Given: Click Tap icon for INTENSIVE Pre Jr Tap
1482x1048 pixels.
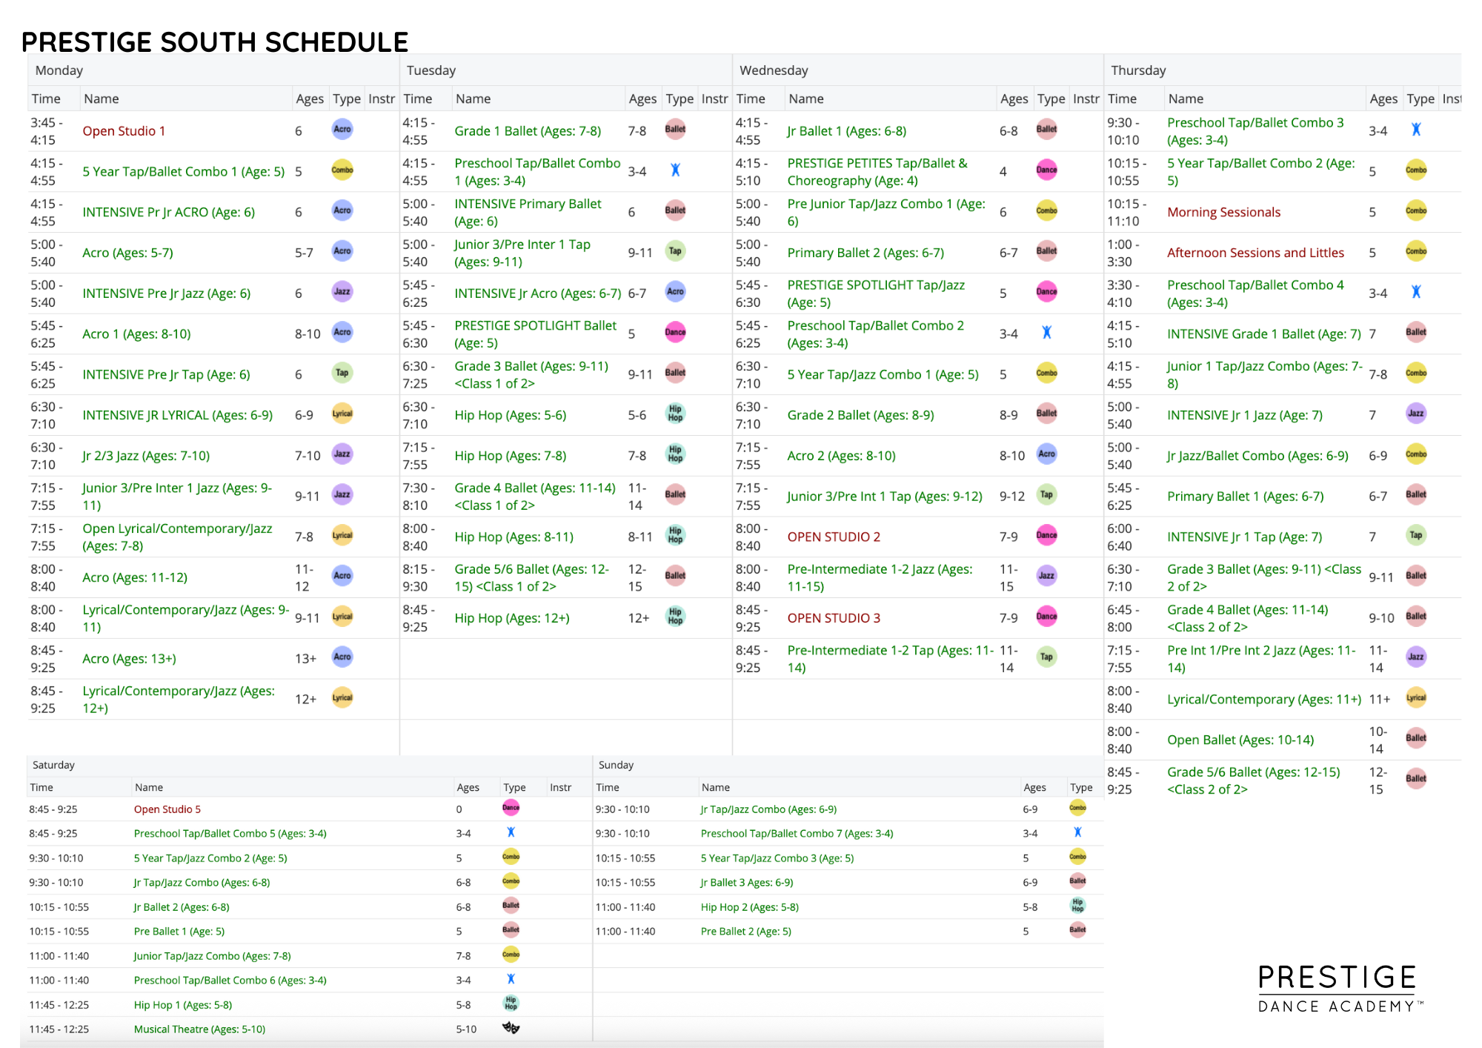Looking at the screenshot, I should 342,373.
